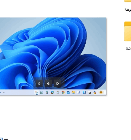
Task: Click the folder label ending in 'وظة'
Action: click(128, 9)
